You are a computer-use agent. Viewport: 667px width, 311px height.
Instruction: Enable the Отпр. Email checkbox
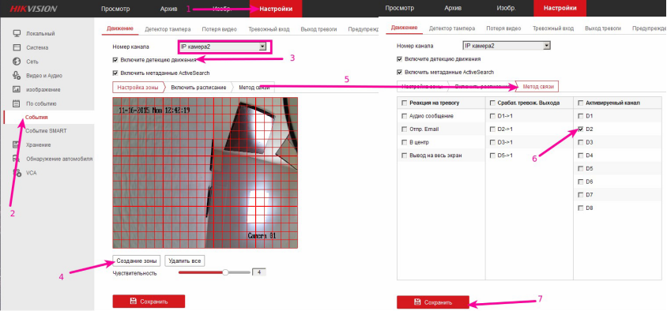pyautogui.click(x=404, y=129)
